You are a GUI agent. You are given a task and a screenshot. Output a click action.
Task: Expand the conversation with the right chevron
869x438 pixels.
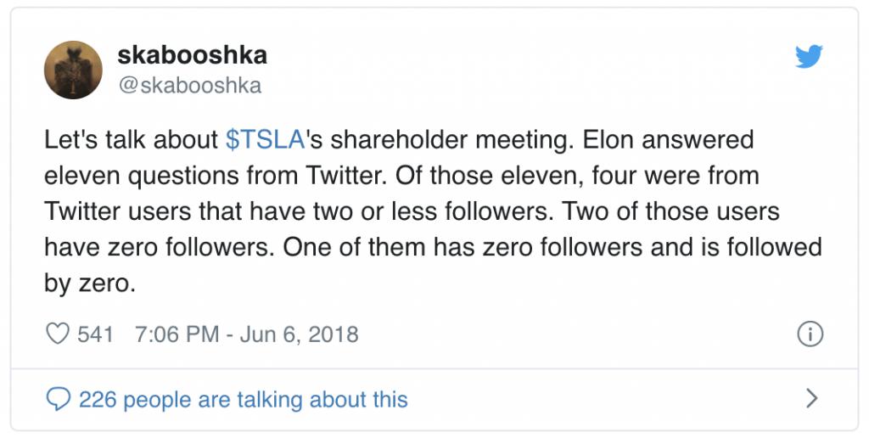coord(811,398)
